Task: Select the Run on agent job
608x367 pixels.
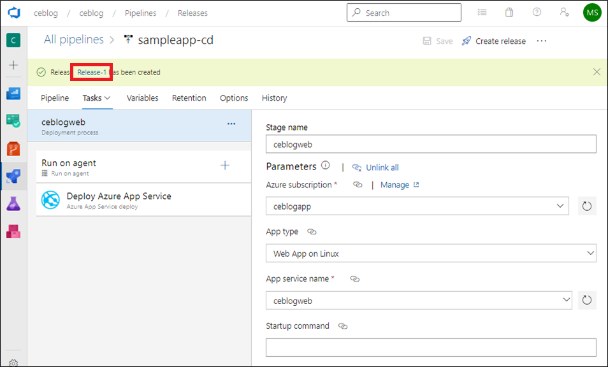Action: [x=143, y=167]
